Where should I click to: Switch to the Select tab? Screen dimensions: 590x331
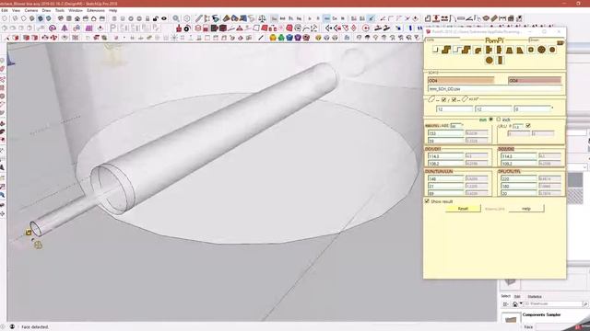click(506, 296)
